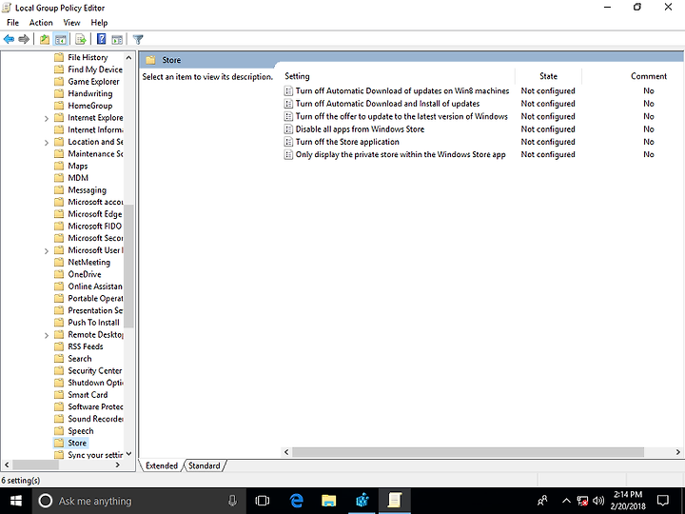Select the Speech tree folder

80,430
